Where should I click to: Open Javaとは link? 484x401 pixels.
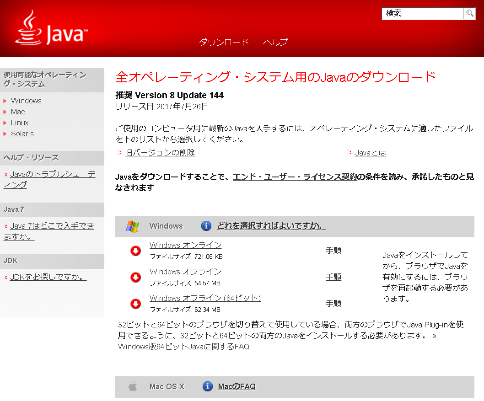tap(371, 153)
